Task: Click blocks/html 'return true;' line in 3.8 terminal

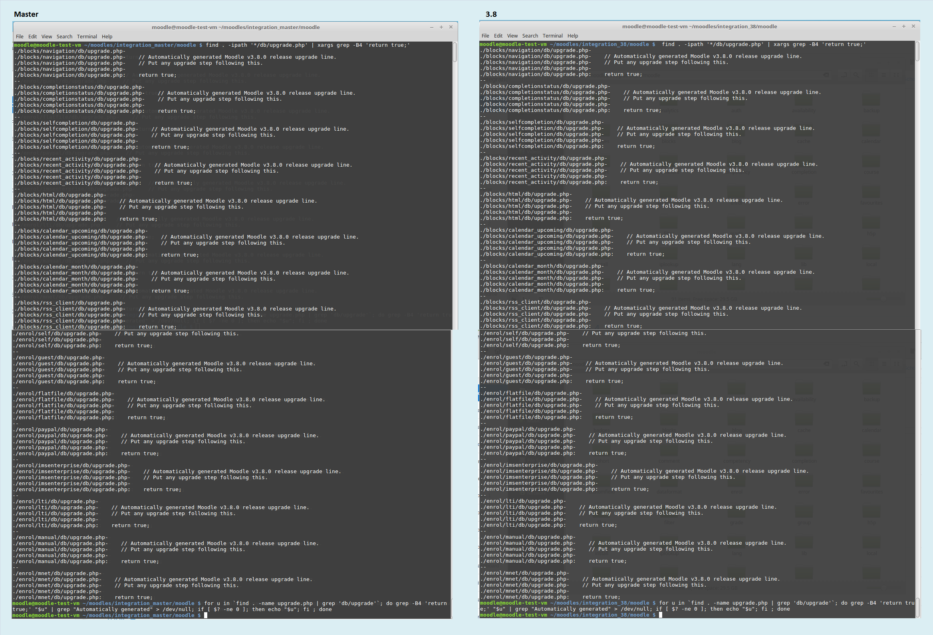Action: [552, 218]
